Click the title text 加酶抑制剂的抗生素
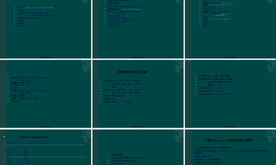The image size is (276, 165). [x=132, y=72]
